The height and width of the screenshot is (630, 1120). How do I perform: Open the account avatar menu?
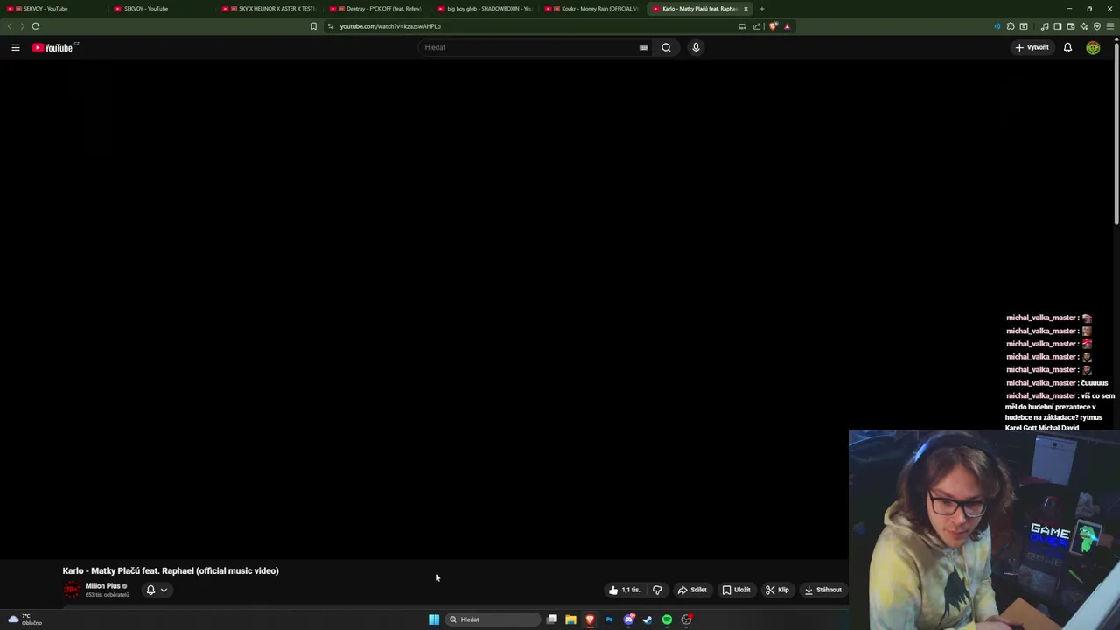(1093, 47)
